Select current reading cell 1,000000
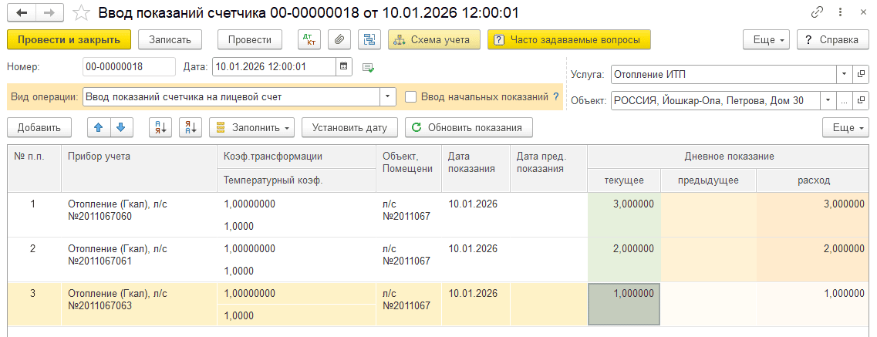Viewport: 877px width, 337px height. click(x=624, y=304)
